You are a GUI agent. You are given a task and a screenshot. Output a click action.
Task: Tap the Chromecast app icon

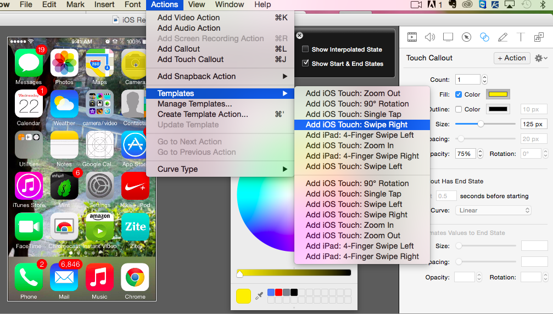click(x=64, y=227)
